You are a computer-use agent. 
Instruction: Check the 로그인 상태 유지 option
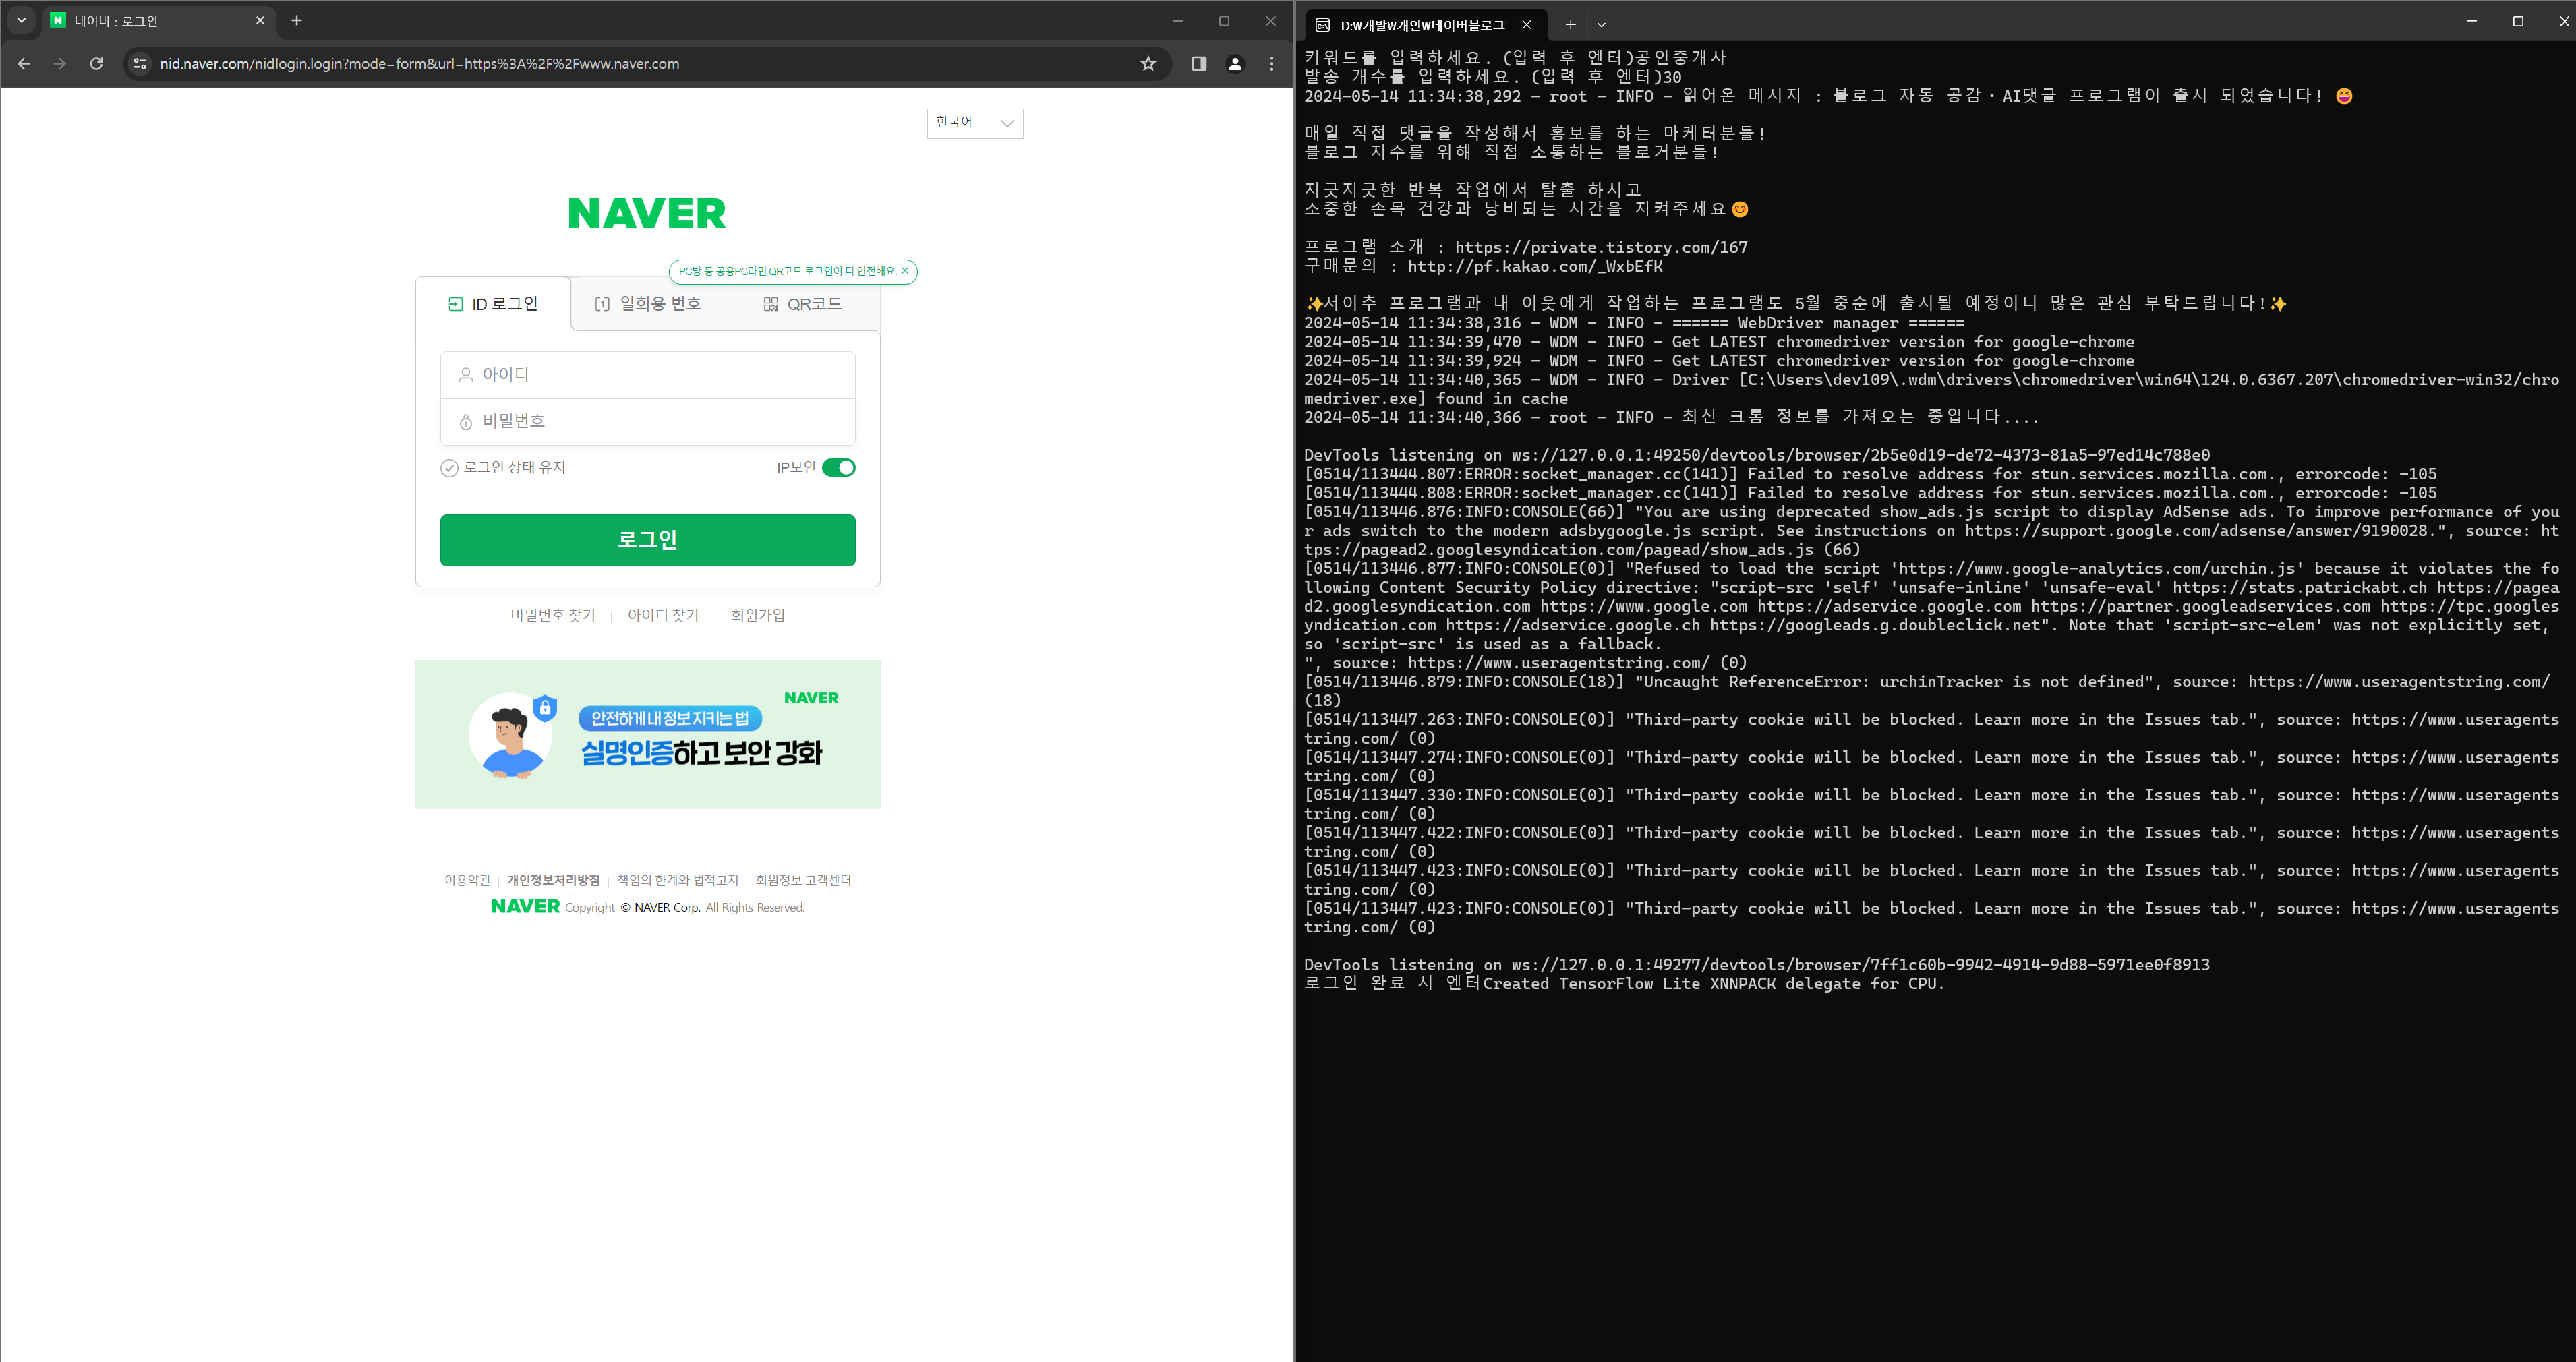pyautogui.click(x=450, y=468)
